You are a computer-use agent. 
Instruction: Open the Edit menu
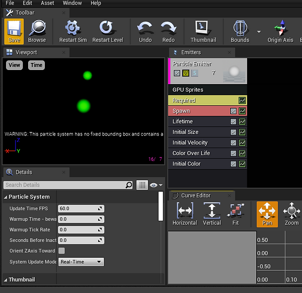click(x=27, y=3)
